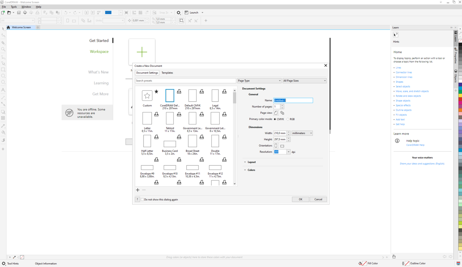
Task: Click the New document toolbar icon
Action: coord(3,13)
